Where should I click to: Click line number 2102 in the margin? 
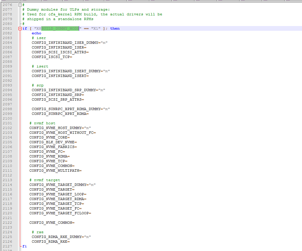pyautogui.click(x=7, y=128)
